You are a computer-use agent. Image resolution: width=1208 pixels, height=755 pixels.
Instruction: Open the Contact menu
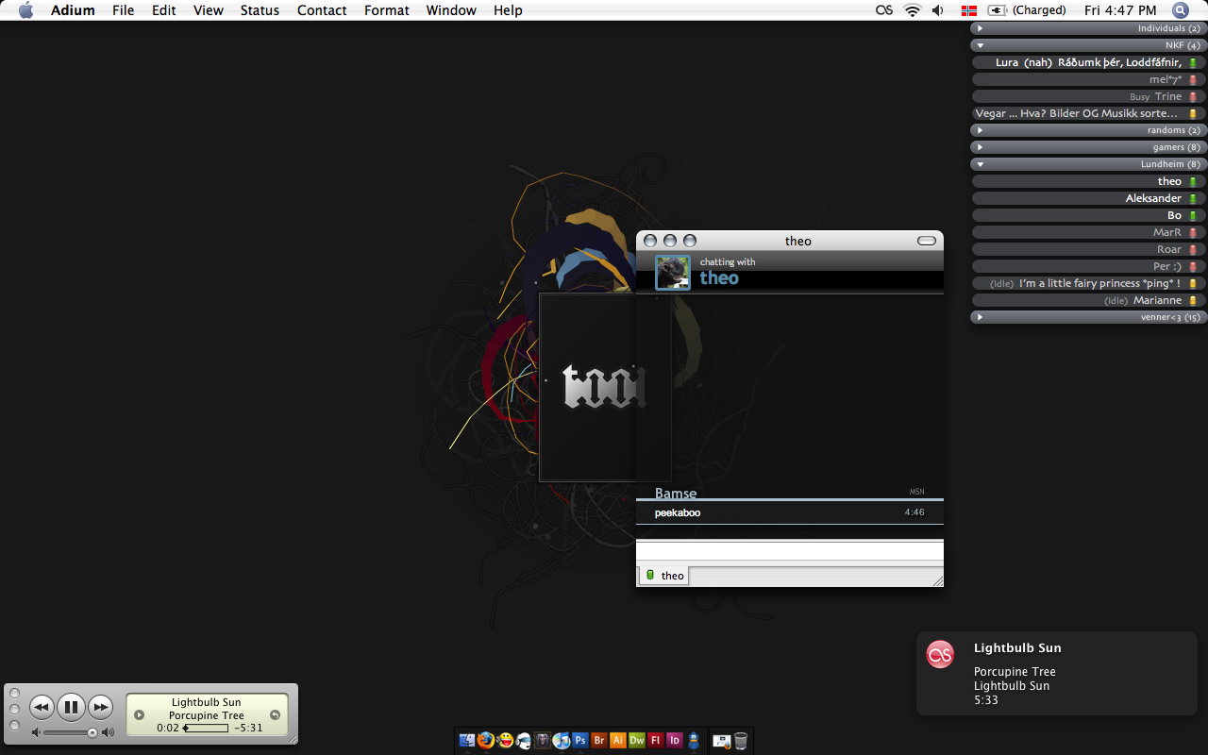pyautogui.click(x=322, y=10)
